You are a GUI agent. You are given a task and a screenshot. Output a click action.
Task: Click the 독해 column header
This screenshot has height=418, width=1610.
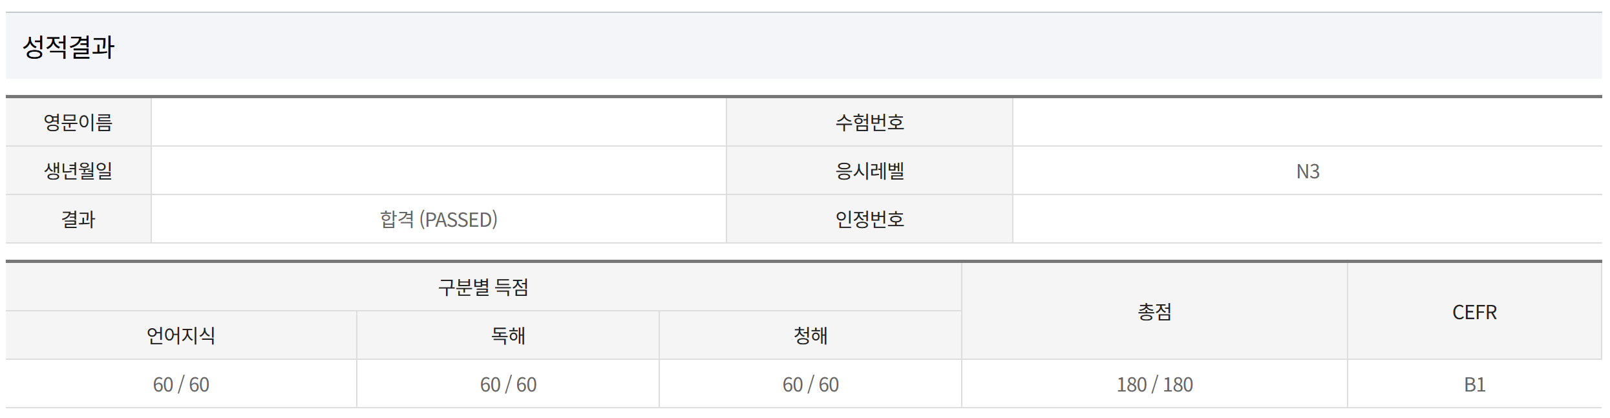coord(508,335)
